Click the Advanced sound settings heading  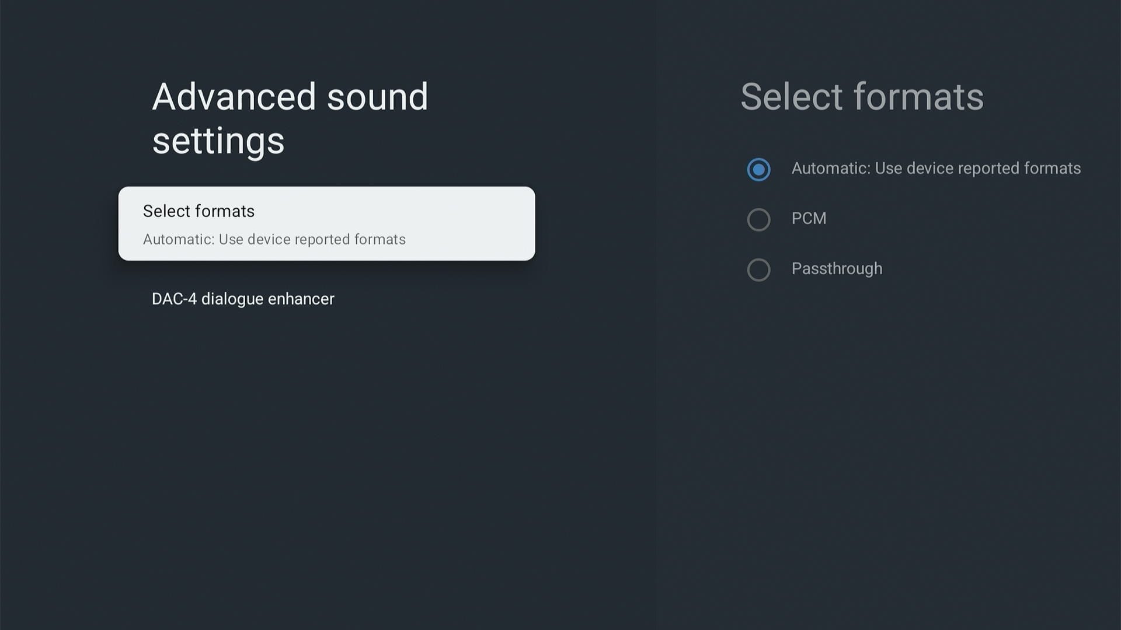point(290,118)
